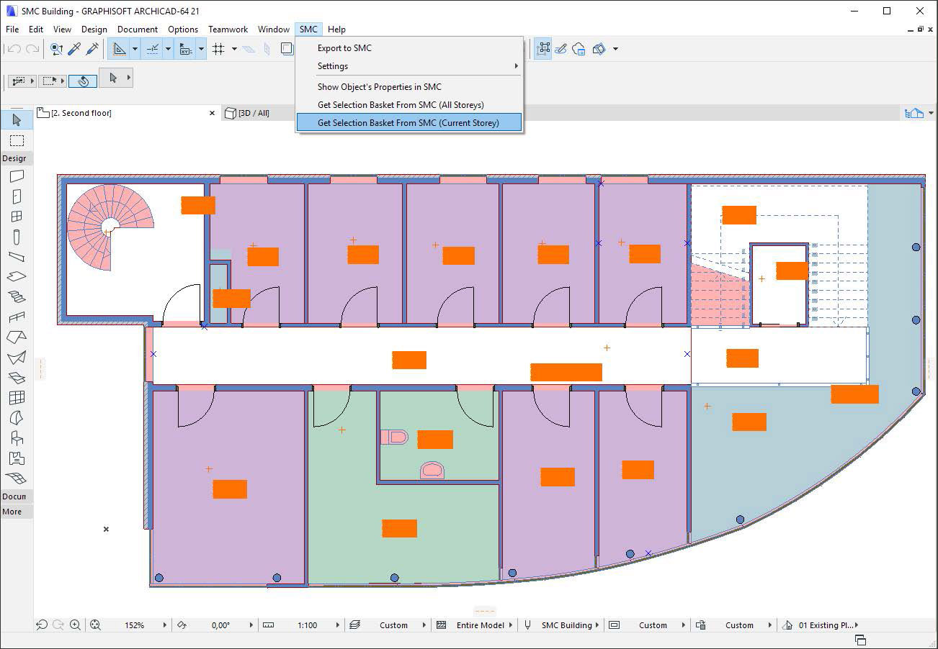Viewport: 938px width, 649px height.
Task: Select the Arrow tool in the toolbox
Action: (17, 119)
